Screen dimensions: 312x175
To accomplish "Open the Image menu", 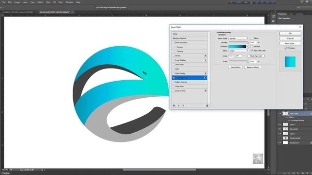I will [x=17, y=2].
